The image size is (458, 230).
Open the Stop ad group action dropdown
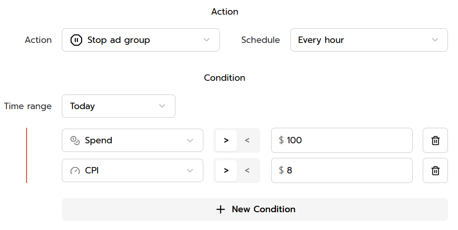[141, 40]
